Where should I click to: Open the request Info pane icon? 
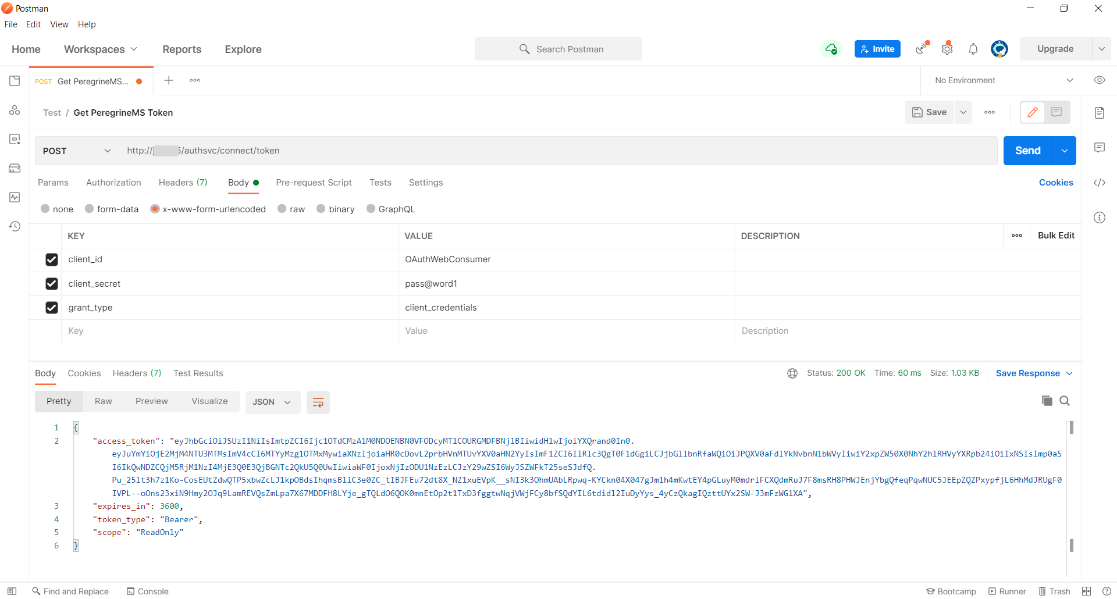(1100, 218)
